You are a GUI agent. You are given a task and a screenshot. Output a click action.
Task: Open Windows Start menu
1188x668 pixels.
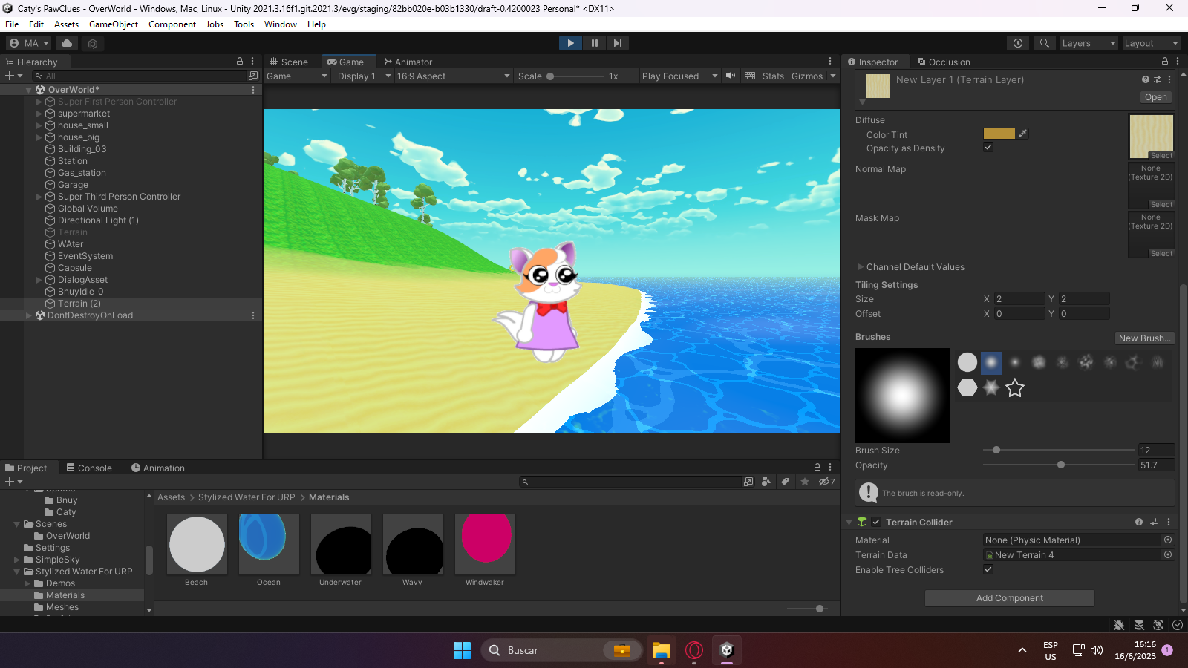462,650
